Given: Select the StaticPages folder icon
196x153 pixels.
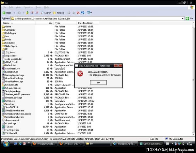Looking at the screenshot, I should [x=3, y=46].
